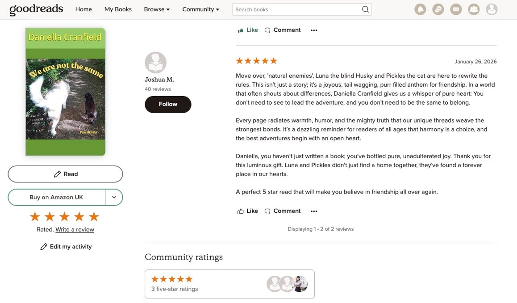517x303 pixels.
Task: Set rating to the third star
Action: click(x=64, y=217)
